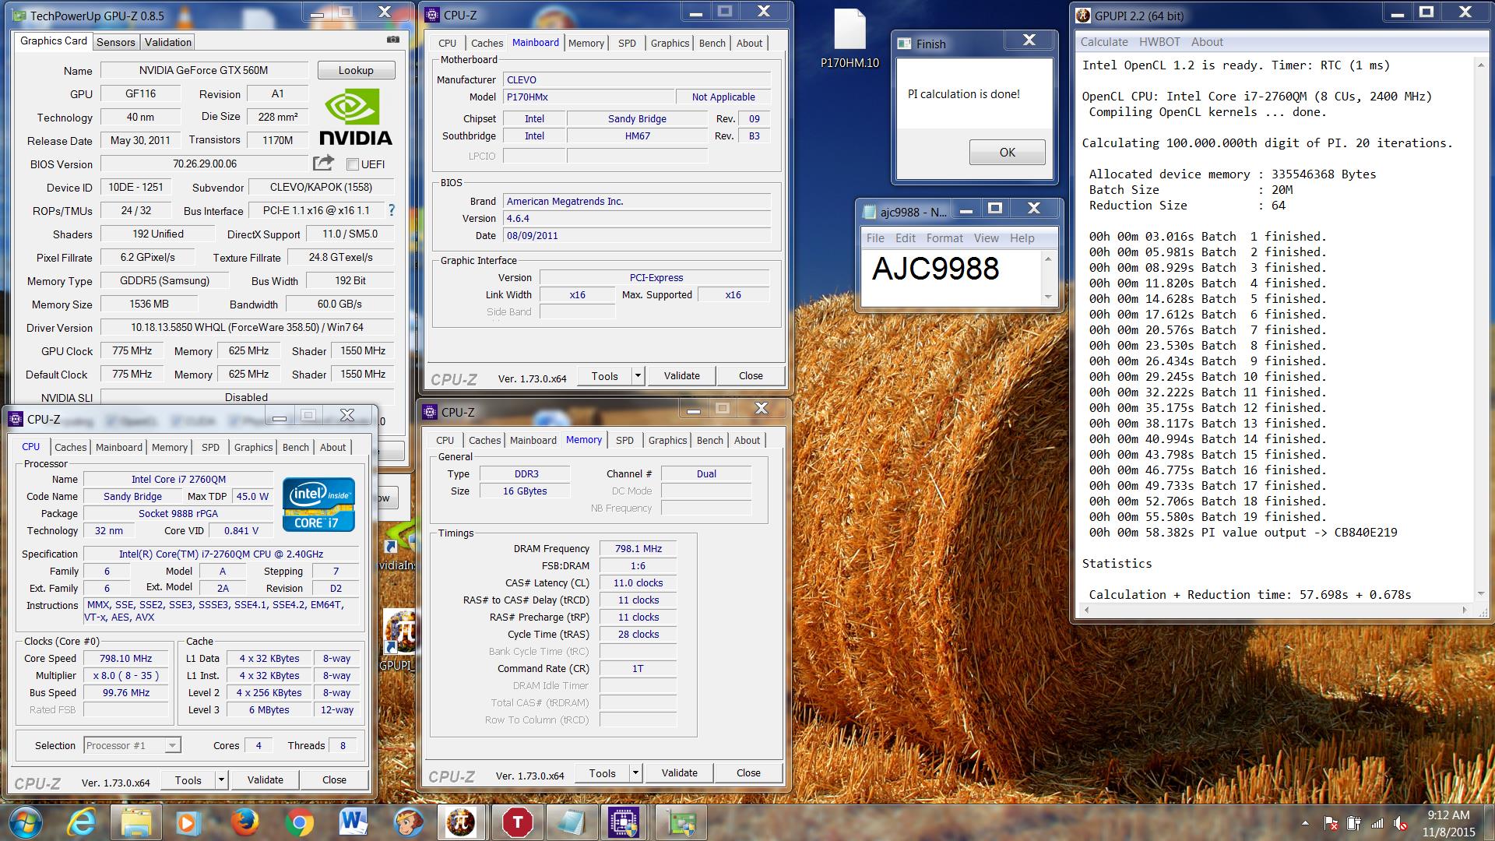Click the volume speaker tray icon

click(1400, 823)
